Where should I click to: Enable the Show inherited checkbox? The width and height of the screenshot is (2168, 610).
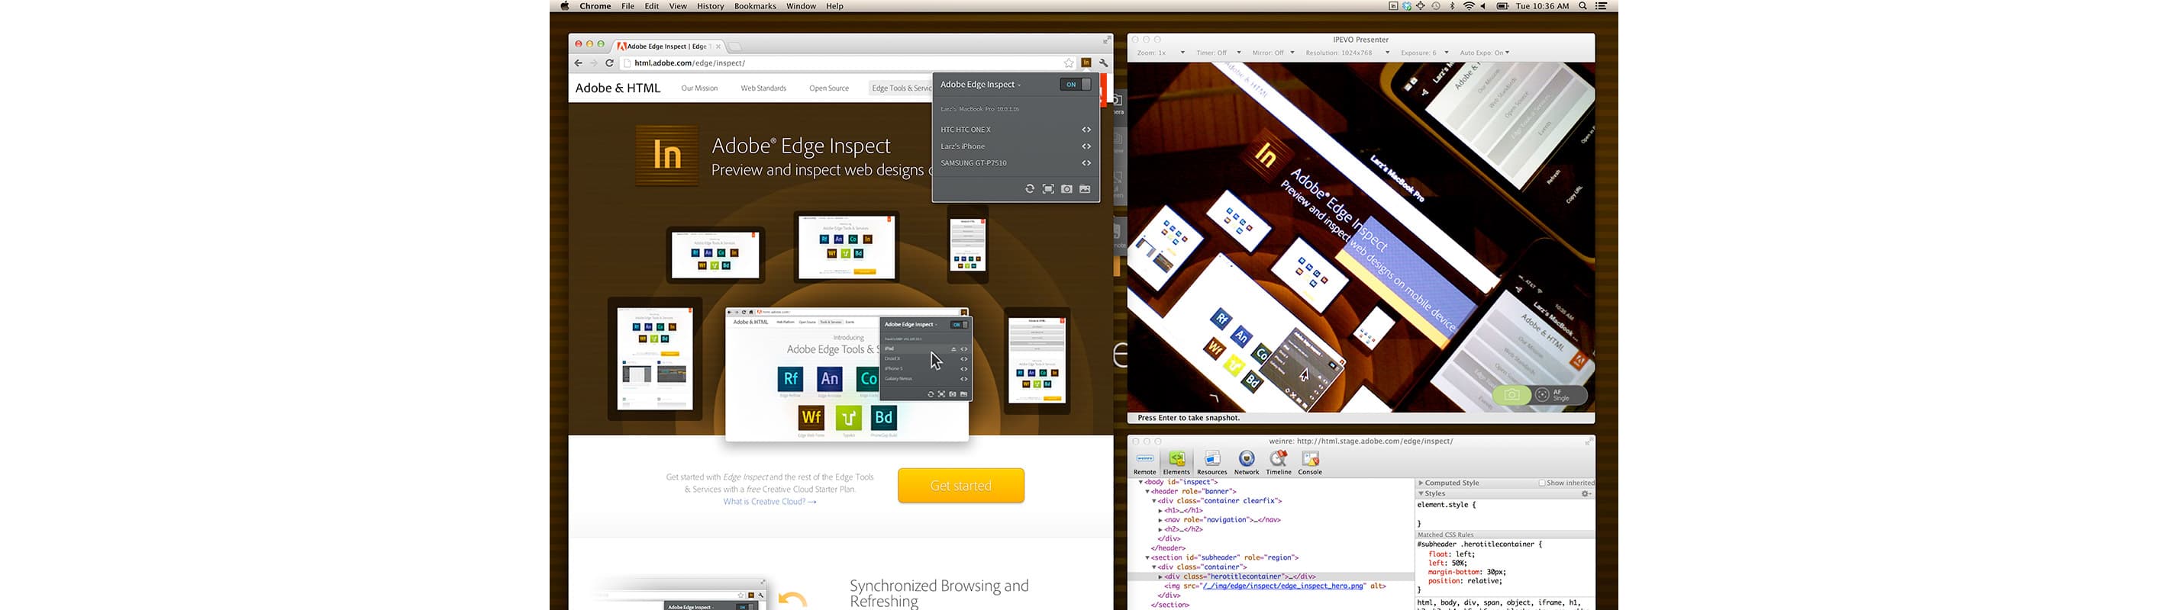coord(1542,483)
